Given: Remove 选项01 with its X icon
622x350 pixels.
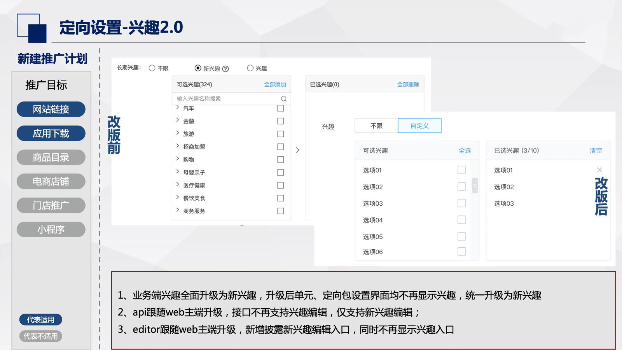Looking at the screenshot, I should [599, 170].
